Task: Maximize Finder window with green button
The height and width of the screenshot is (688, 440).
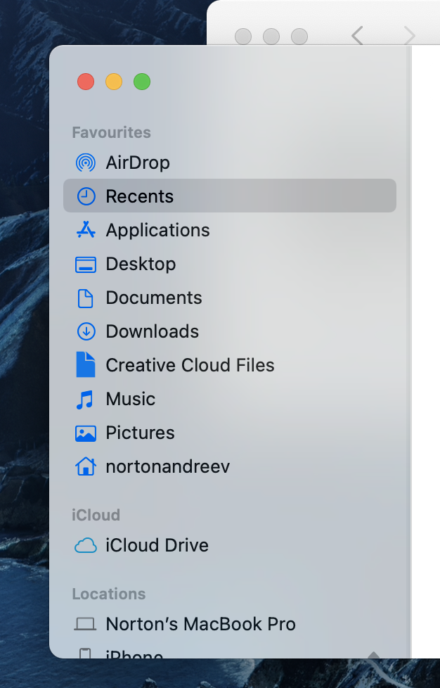Action: (x=142, y=82)
